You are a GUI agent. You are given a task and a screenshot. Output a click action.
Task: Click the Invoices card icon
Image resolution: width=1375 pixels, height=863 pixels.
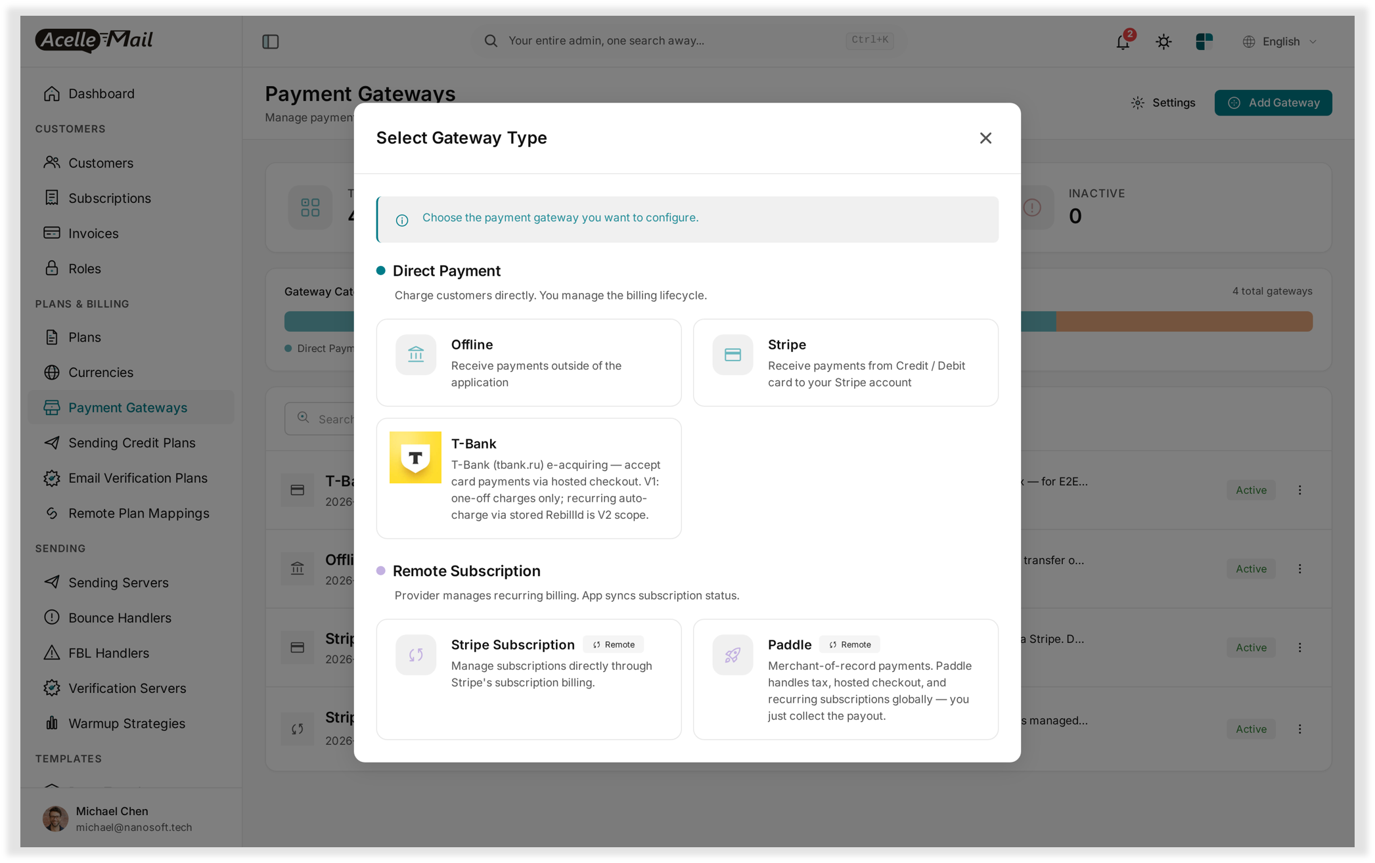(x=51, y=232)
